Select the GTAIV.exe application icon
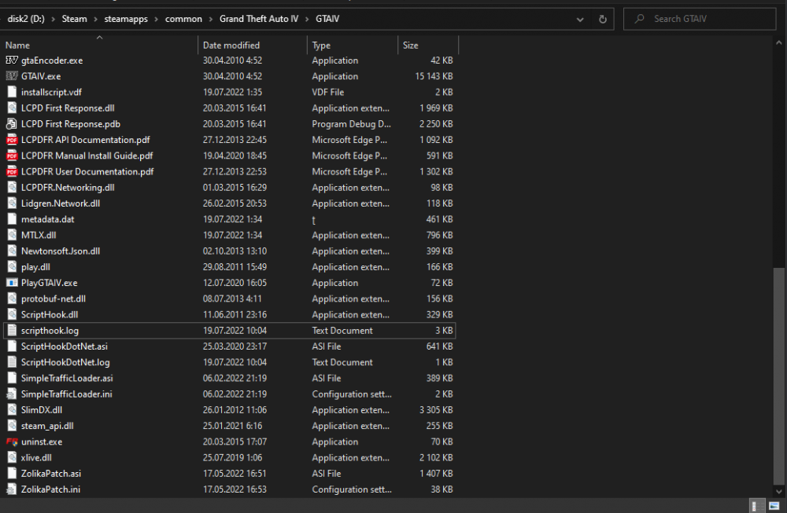The width and height of the screenshot is (787, 513). pos(12,76)
